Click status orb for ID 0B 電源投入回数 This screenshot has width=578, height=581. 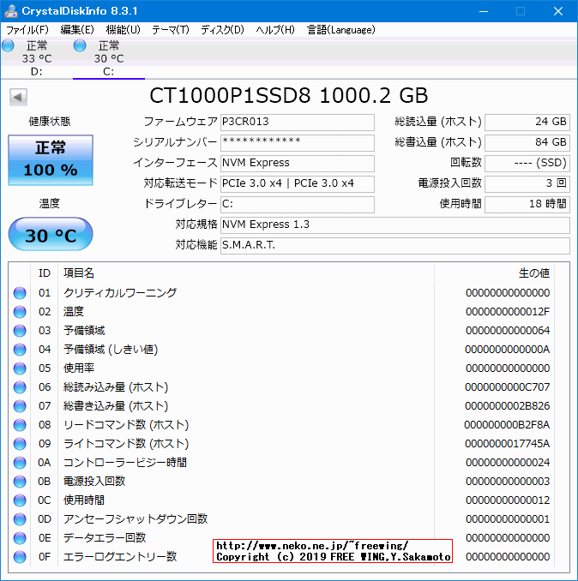pyautogui.click(x=20, y=482)
